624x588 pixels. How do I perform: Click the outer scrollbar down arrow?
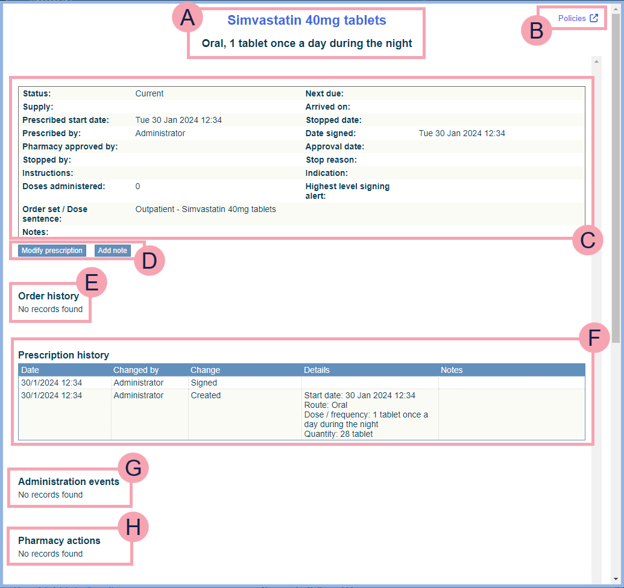pyautogui.click(x=615, y=577)
